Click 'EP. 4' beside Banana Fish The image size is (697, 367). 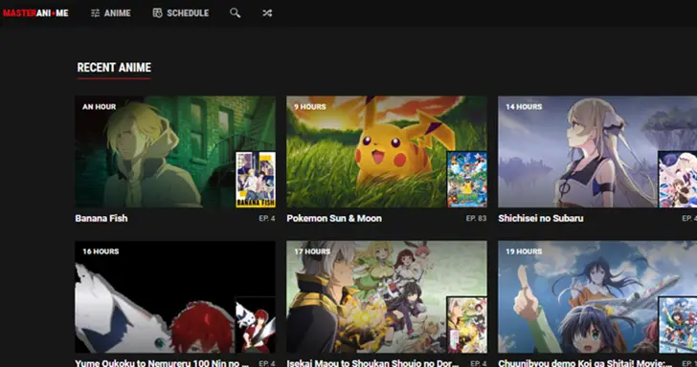coord(267,218)
